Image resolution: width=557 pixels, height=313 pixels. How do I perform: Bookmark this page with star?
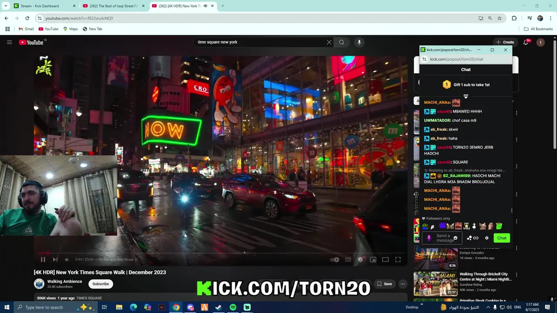tap(500, 18)
